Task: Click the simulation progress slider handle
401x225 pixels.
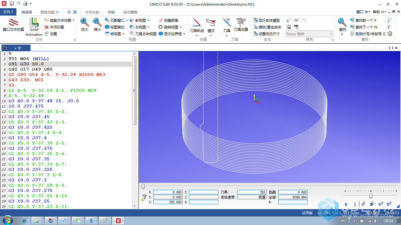Action: (143, 186)
